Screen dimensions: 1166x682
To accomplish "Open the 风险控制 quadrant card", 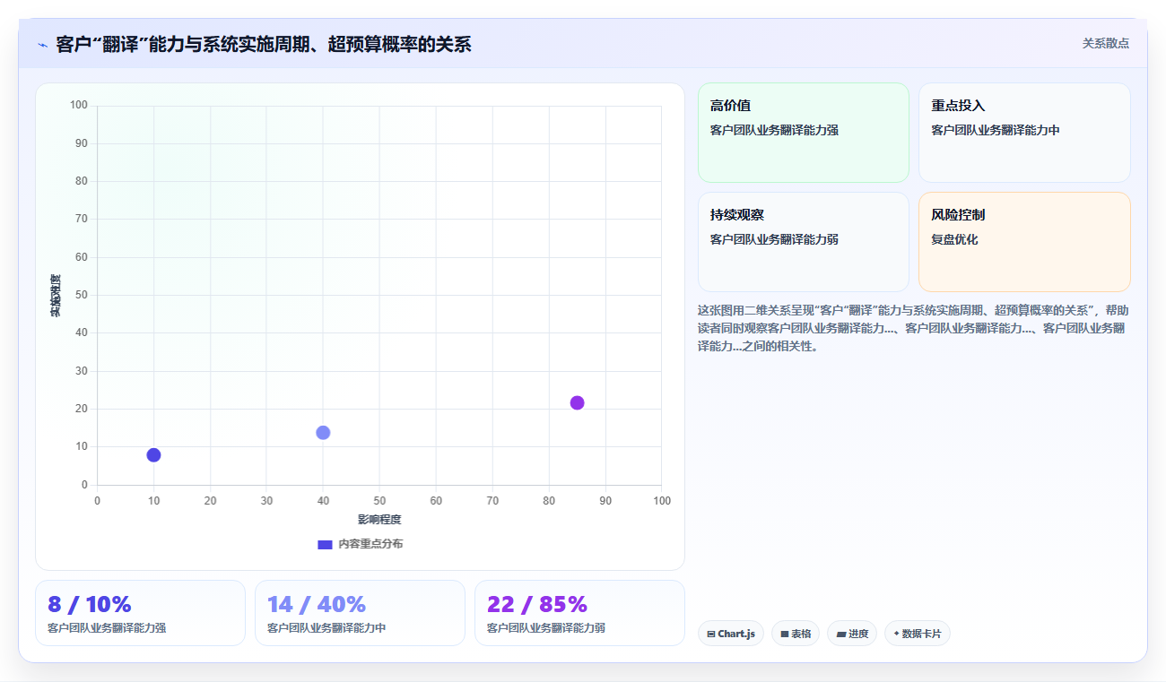I will 1024,242.
